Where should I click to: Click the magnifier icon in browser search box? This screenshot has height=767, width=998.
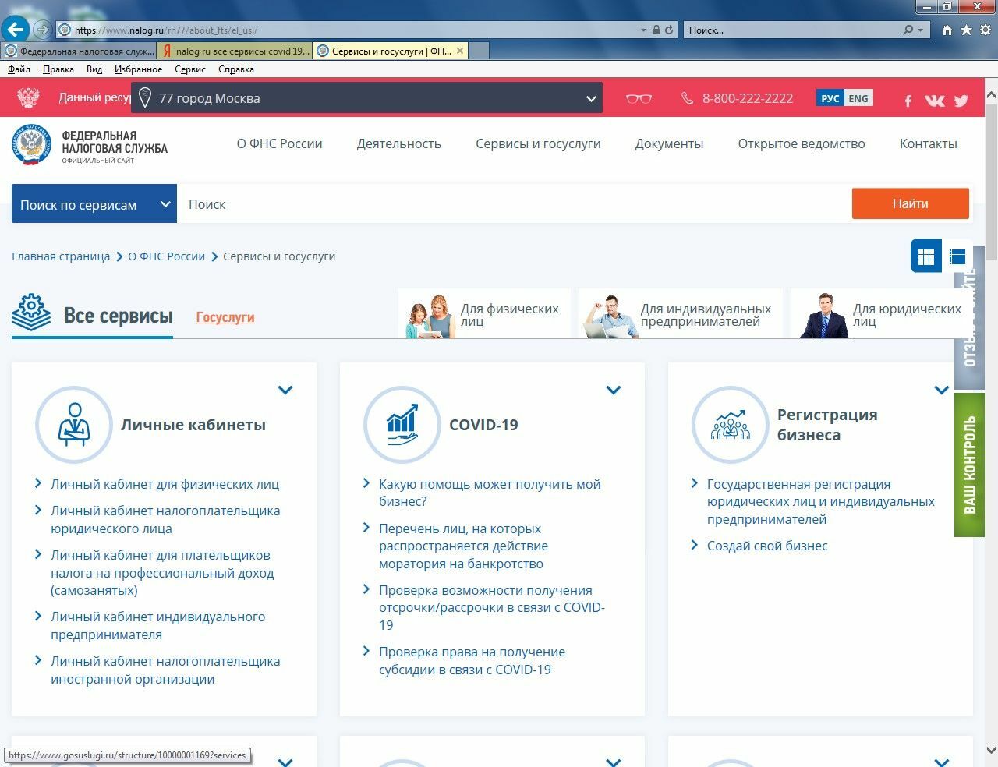coord(908,30)
